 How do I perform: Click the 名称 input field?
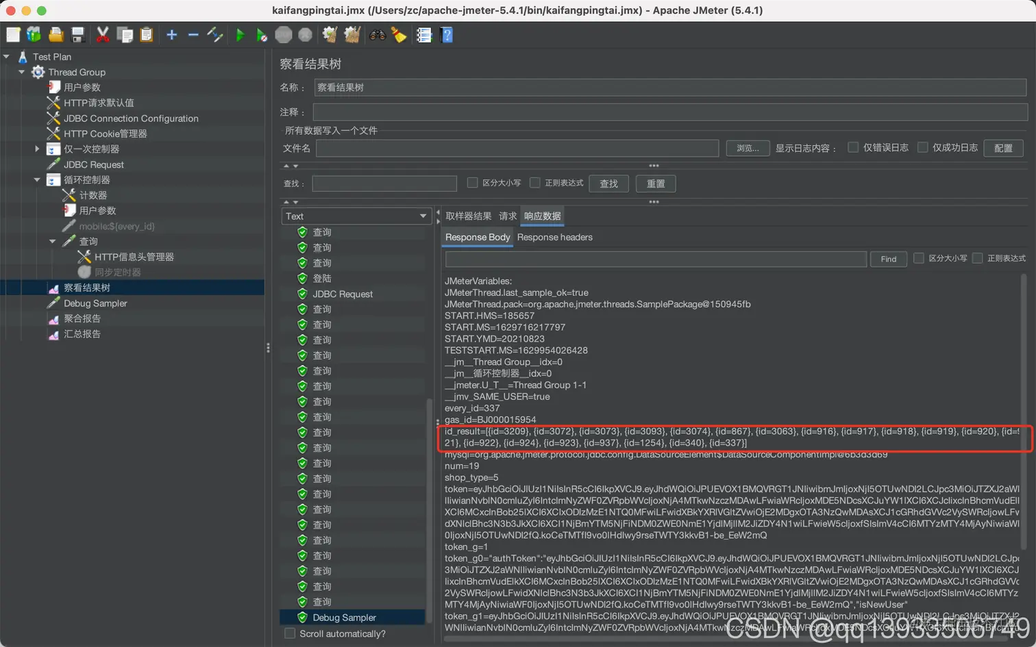(x=670, y=88)
